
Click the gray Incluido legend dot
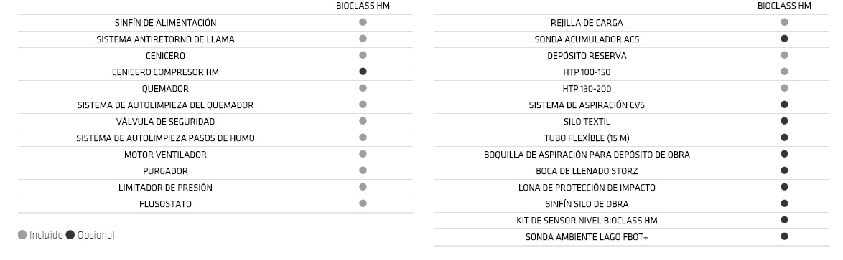(22, 235)
